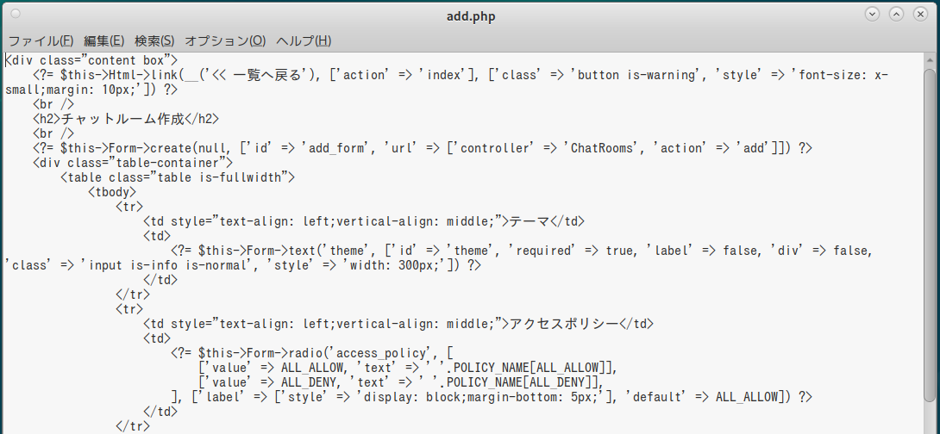The width and height of the screenshot is (940, 434).
Task: Open the 編集(E) menu
Action: coord(104,40)
